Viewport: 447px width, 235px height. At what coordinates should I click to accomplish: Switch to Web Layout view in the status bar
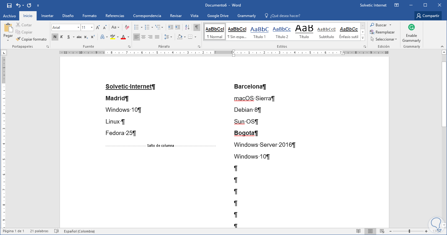[x=382, y=231]
